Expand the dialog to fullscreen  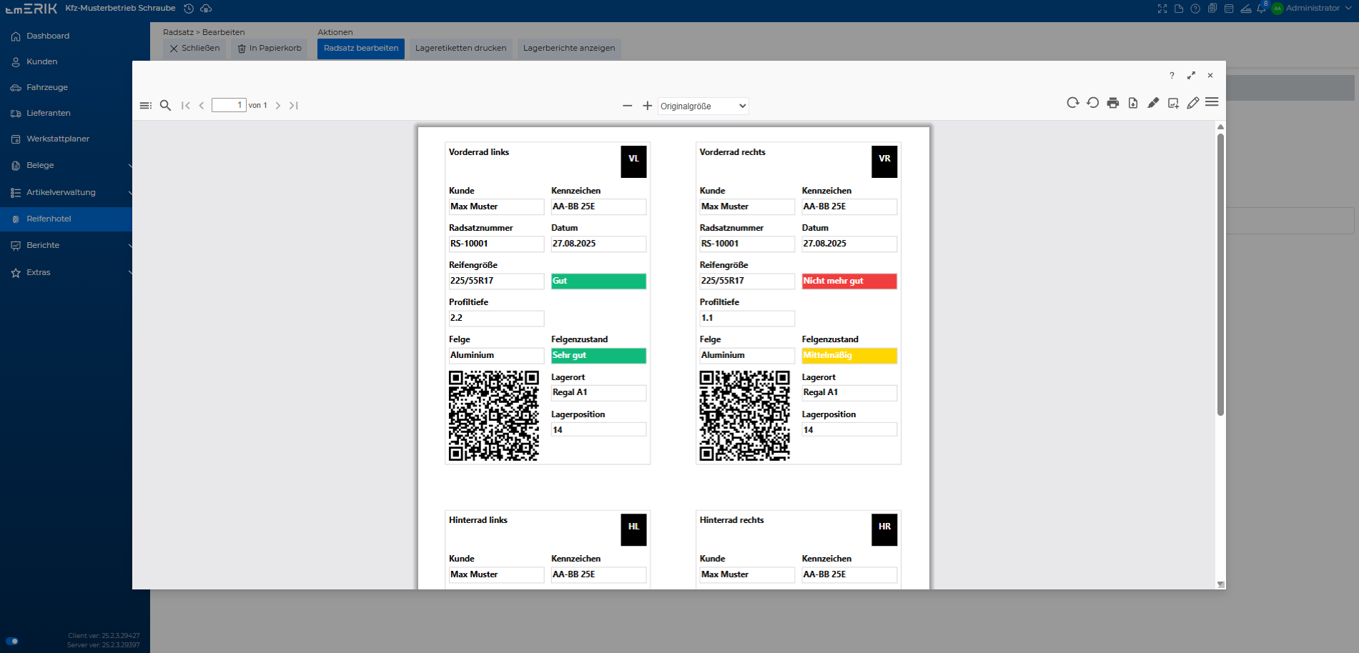[x=1191, y=75]
